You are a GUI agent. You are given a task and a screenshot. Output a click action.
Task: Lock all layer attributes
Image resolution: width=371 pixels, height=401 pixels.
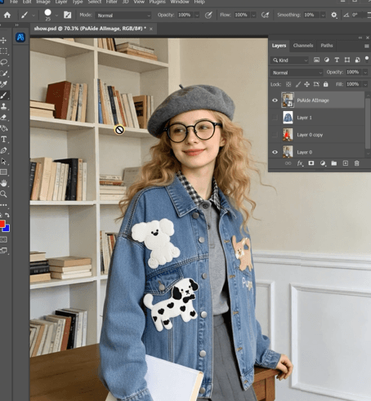tap(326, 84)
